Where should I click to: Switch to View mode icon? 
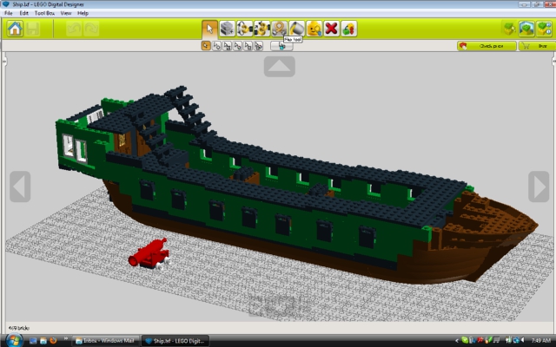[526, 29]
